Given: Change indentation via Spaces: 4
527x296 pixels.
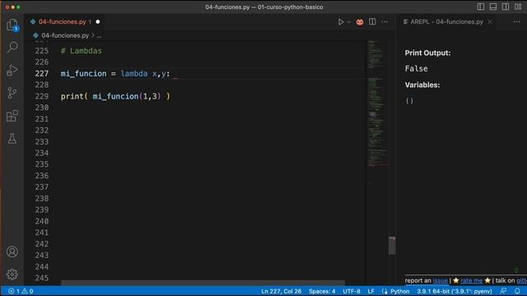Looking at the screenshot, I should click(322, 291).
